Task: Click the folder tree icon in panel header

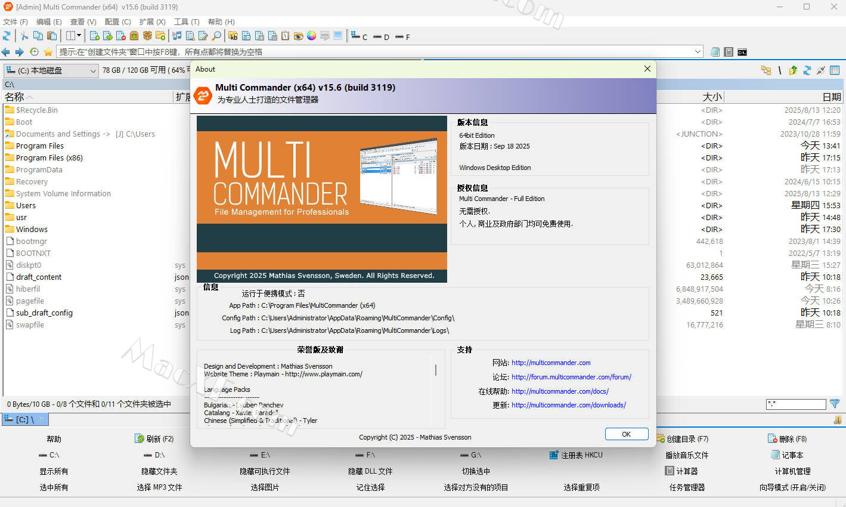Action: (766, 70)
